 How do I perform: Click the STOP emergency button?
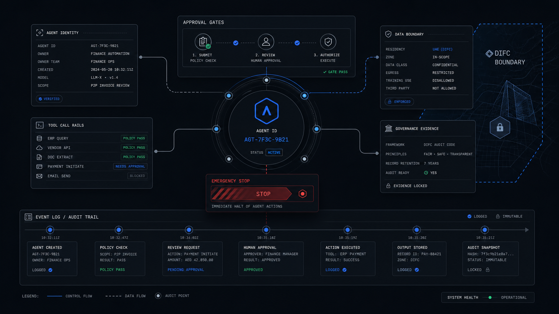coord(251,194)
